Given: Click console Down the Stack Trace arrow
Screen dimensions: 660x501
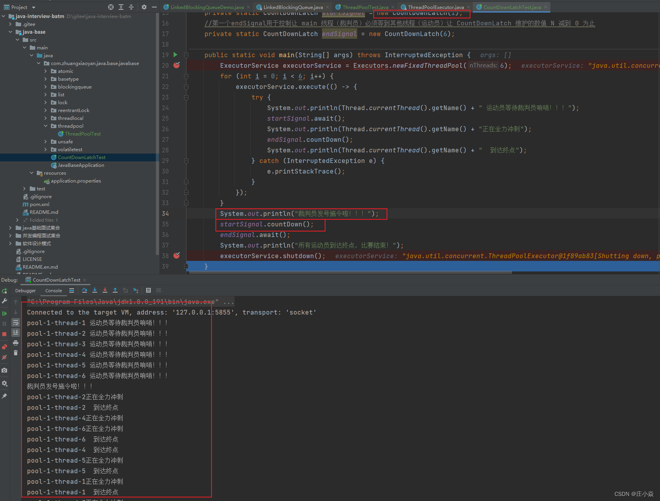Looking at the screenshot, I should [16, 312].
